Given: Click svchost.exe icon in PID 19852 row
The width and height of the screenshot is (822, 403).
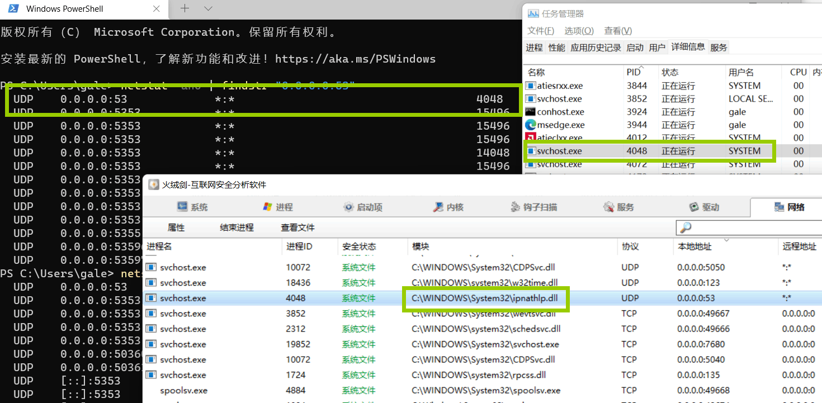Looking at the screenshot, I should [151, 344].
